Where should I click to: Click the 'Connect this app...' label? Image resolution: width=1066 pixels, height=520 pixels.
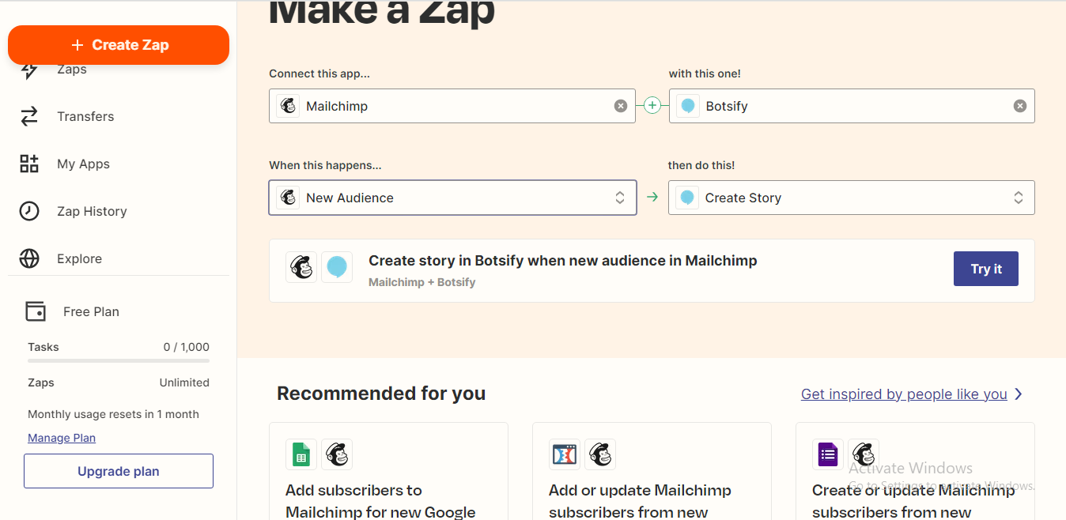319,73
